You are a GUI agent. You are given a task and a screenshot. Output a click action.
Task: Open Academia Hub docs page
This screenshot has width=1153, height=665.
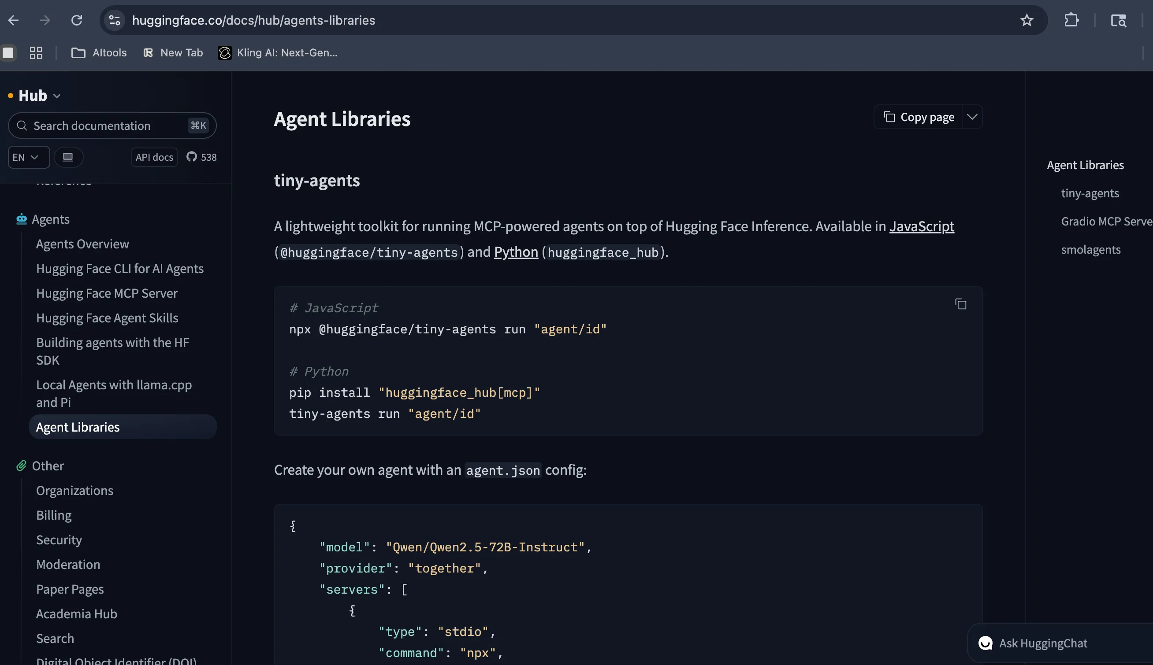[x=76, y=613]
